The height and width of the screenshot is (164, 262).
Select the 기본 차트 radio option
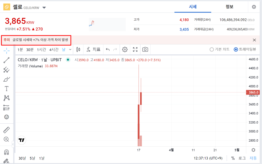(x=219, y=50)
